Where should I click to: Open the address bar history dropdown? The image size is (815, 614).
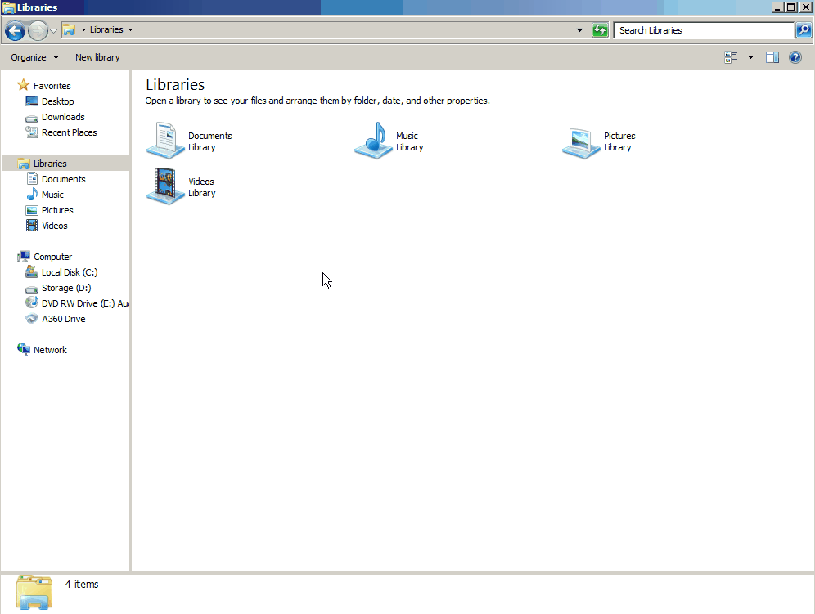(x=579, y=30)
